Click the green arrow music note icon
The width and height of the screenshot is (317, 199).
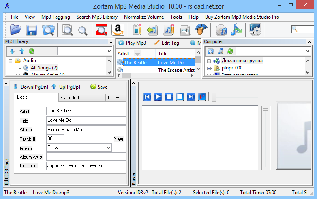(x=152, y=30)
